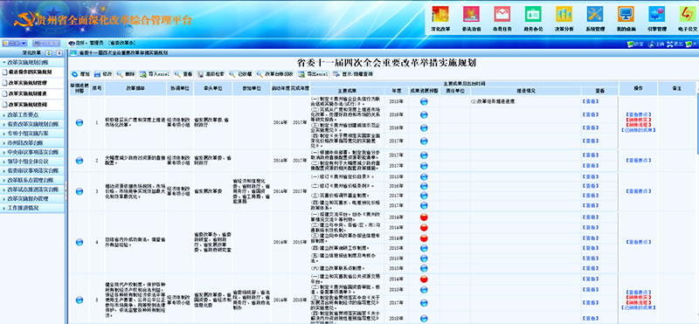Click the 修改 (edit) save-disk toolbar button

click(103, 74)
